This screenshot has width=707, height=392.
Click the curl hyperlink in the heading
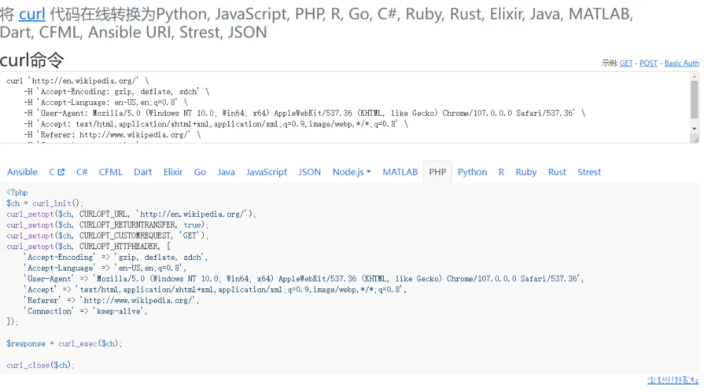[32, 13]
